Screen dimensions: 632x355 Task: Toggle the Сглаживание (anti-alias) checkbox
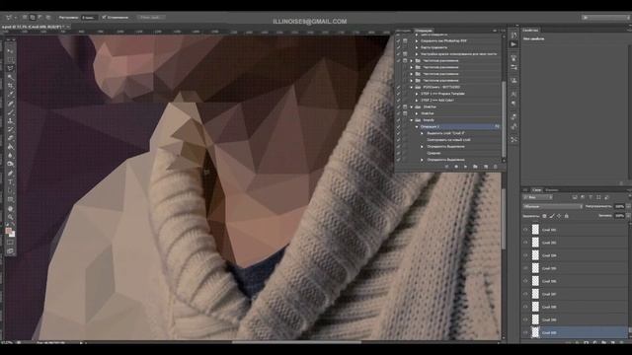point(104,18)
